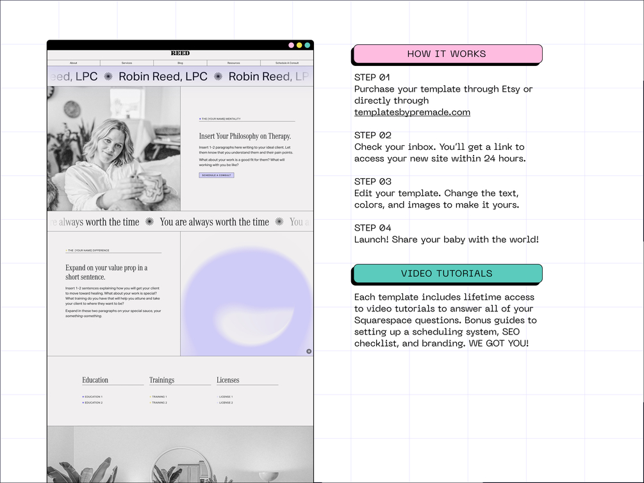The height and width of the screenshot is (483, 644).
Task: Click the HOW IT WORKS pink banner
Action: [448, 54]
